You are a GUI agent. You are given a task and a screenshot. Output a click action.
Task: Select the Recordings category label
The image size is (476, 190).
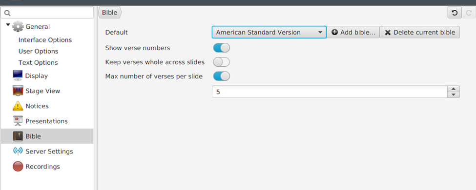coord(43,166)
